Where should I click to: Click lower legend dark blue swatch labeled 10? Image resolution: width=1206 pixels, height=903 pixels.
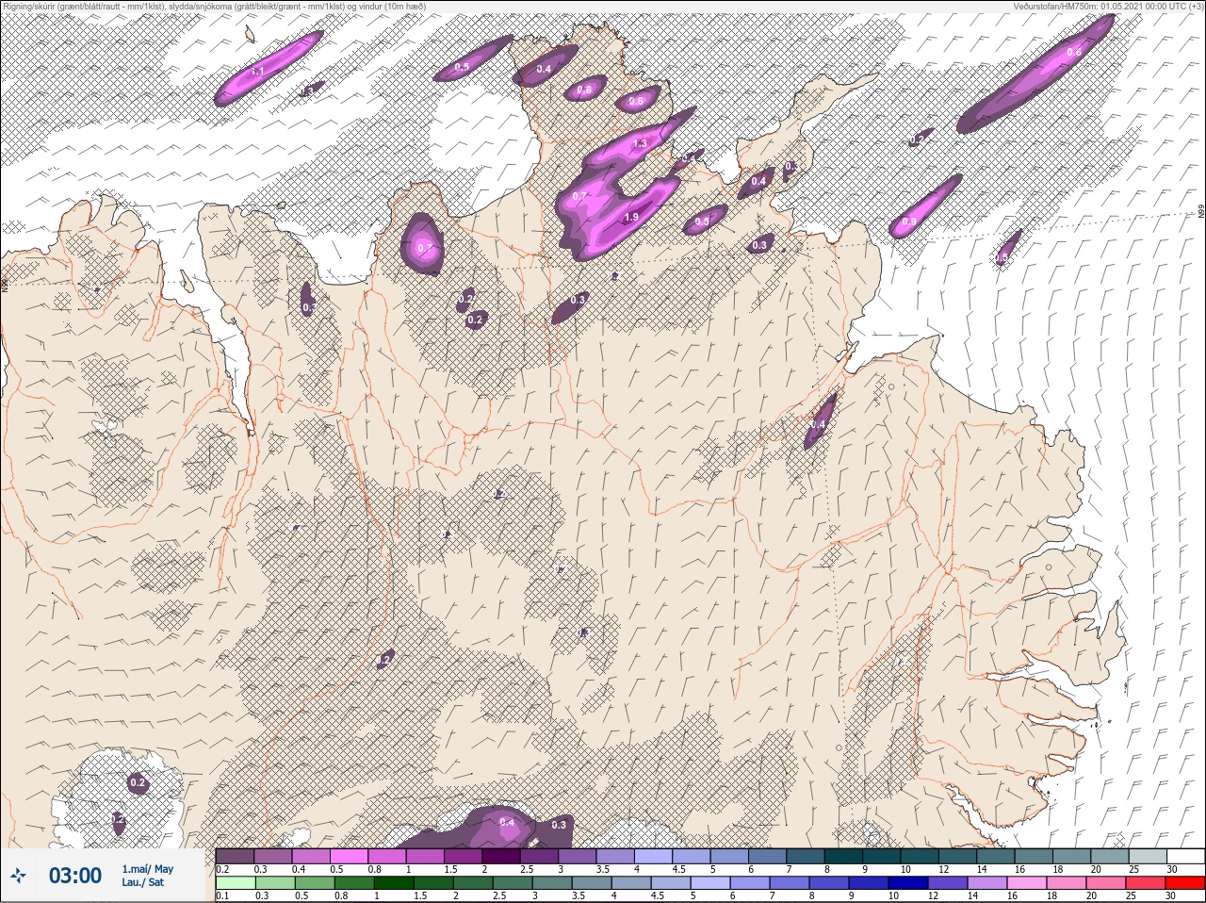[908, 883]
